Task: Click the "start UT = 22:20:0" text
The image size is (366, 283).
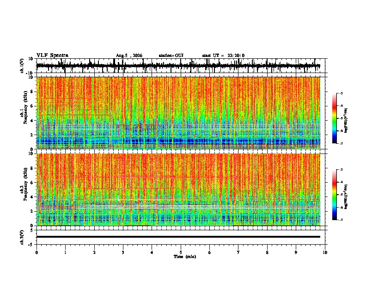Action: tap(223, 55)
